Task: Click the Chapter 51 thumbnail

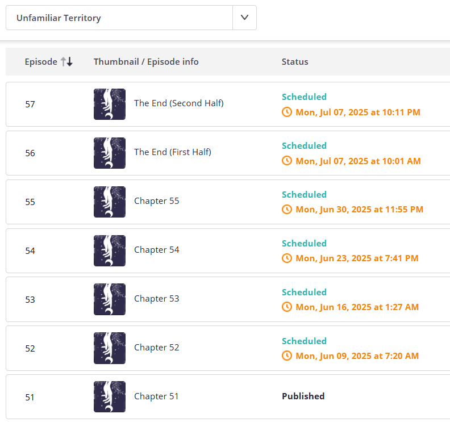Action: click(x=110, y=396)
